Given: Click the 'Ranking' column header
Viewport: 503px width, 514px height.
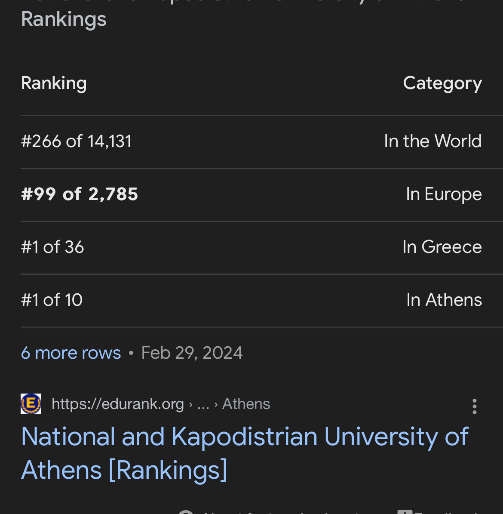Looking at the screenshot, I should tap(54, 83).
